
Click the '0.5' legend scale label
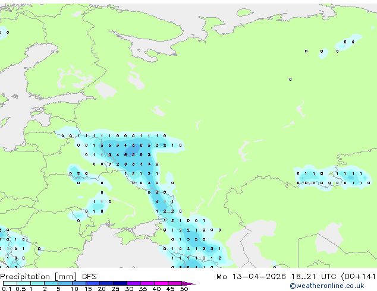[21, 289]
